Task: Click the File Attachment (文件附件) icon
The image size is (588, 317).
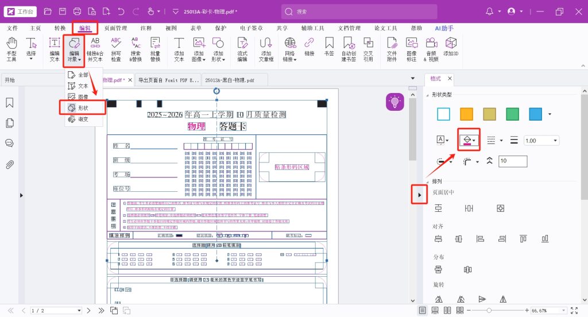Action: (x=392, y=49)
